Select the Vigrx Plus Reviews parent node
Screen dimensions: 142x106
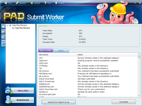[x=20, y=25]
